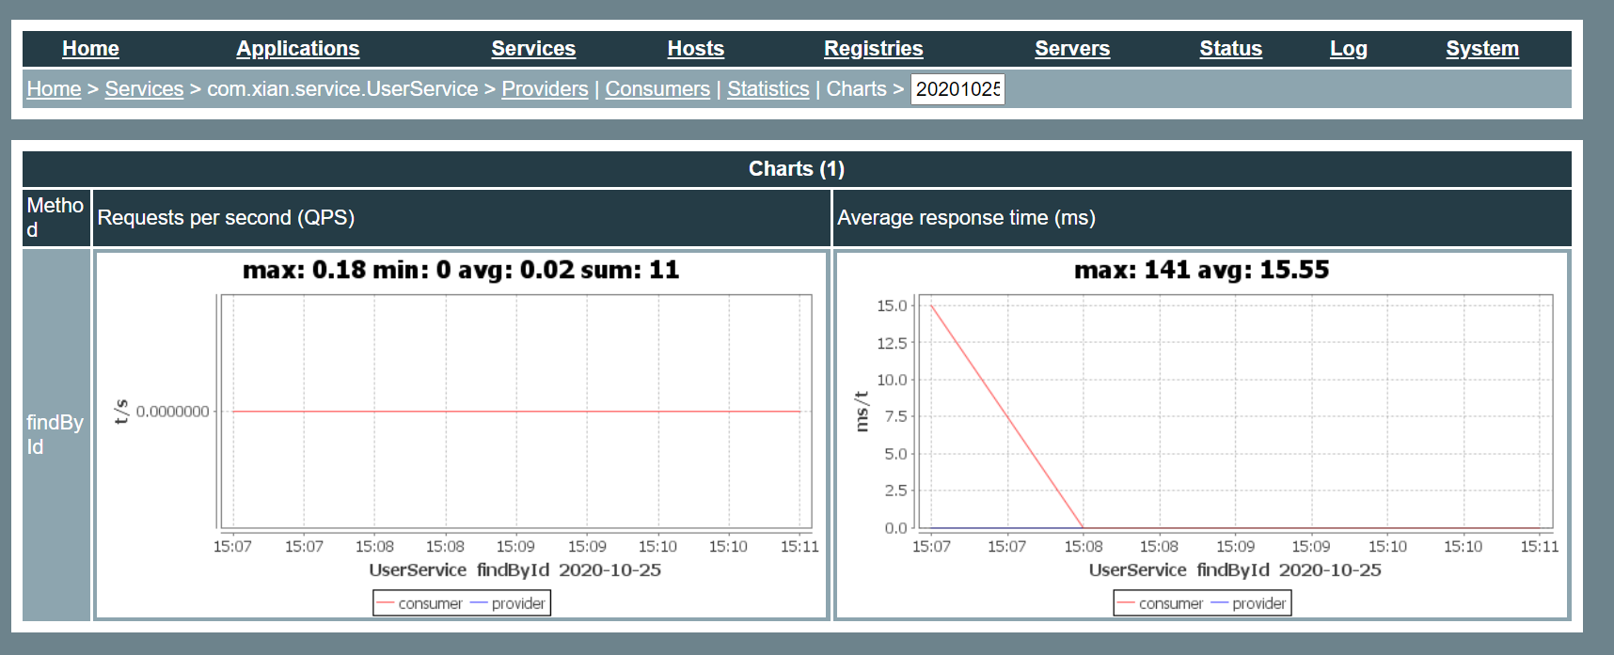1614x655 pixels.
Task: Click the consumer legend entry in QPS chart
Action: click(419, 603)
